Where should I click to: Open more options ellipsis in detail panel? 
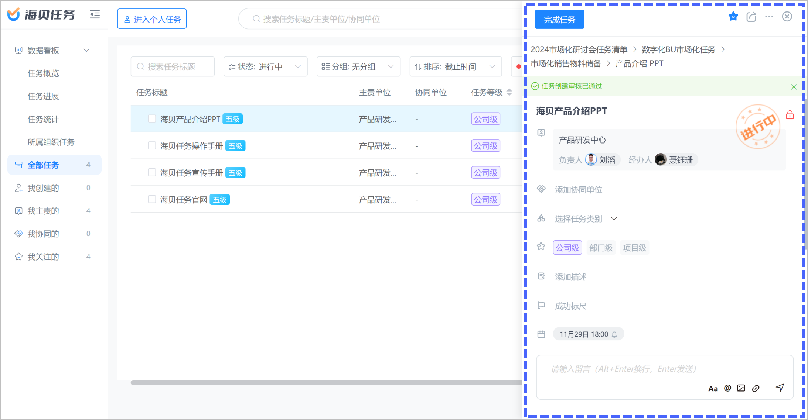click(x=769, y=17)
